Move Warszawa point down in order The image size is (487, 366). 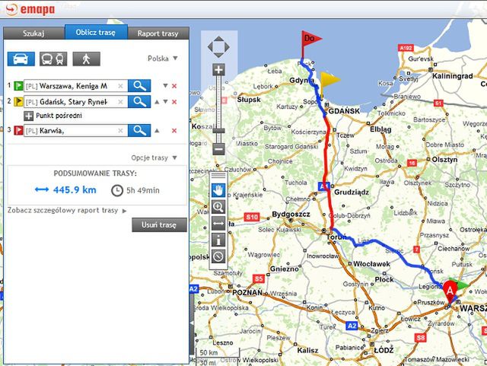(x=166, y=86)
